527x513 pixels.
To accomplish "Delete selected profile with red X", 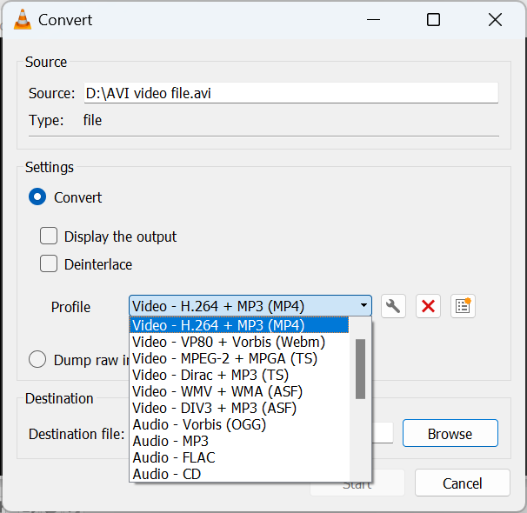I will click(x=428, y=306).
